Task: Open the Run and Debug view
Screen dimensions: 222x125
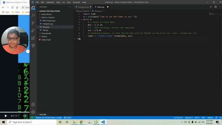Action: pyautogui.click(x=33, y=30)
